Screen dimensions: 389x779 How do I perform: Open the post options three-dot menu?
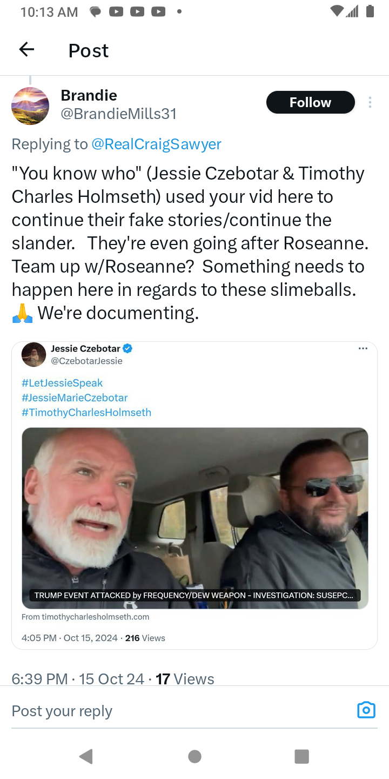[x=370, y=102]
